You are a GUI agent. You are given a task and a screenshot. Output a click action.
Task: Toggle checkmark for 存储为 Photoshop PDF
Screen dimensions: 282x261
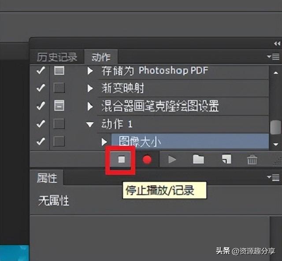point(41,70)
